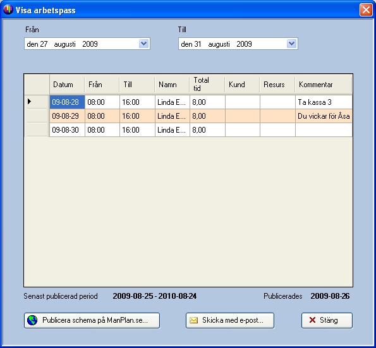Click Total tid 8,00 in the 09-08-28 row
The image size is (376, 348).
click(207, 102)
